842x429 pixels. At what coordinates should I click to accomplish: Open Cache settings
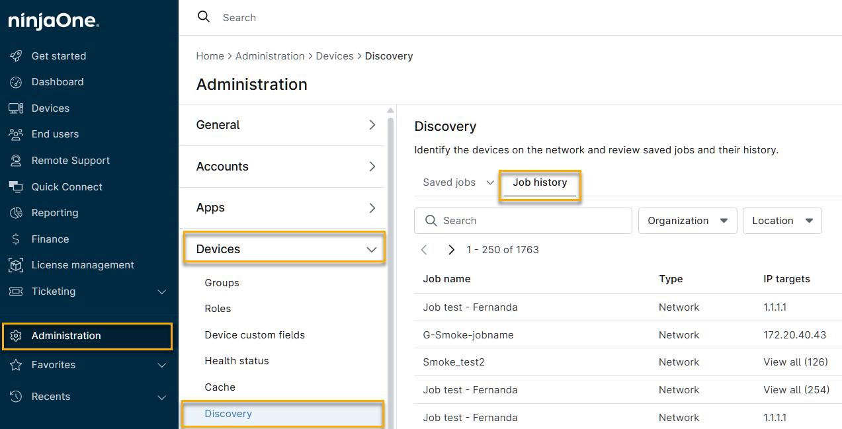point(220,387)
